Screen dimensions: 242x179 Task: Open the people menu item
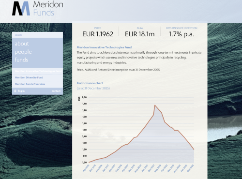(x=23, y=52)
